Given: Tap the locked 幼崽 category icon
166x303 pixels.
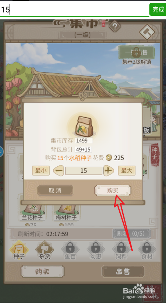Looking at the screenshot, I should (x=96, y=250).
